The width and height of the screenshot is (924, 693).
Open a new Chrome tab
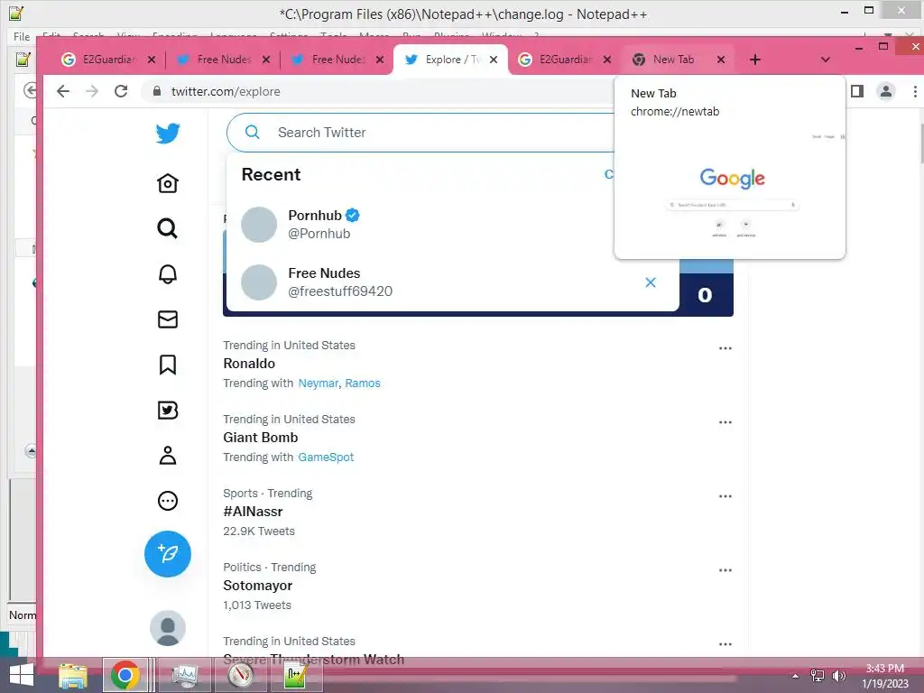click(755, 60)
